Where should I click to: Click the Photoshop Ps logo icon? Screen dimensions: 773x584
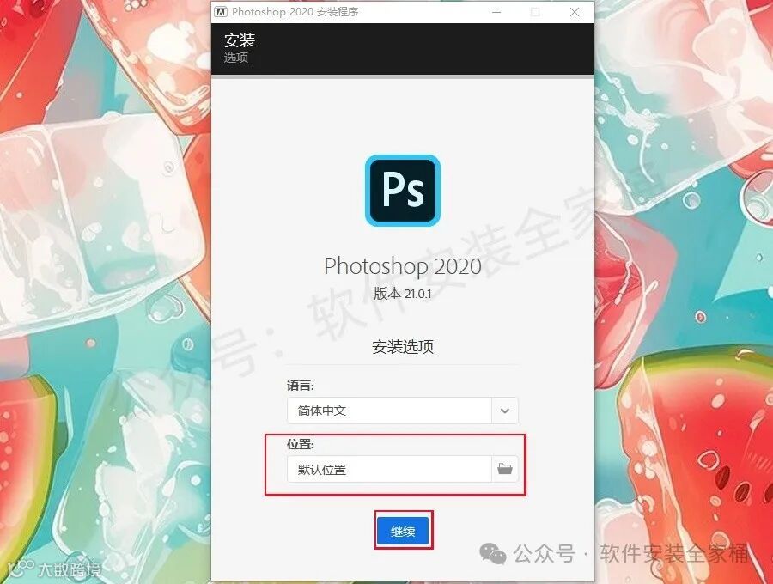click(x=403, y=191)
